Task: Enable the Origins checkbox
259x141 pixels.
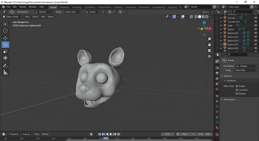Action: pyautogui.click(x=237, y=86)
